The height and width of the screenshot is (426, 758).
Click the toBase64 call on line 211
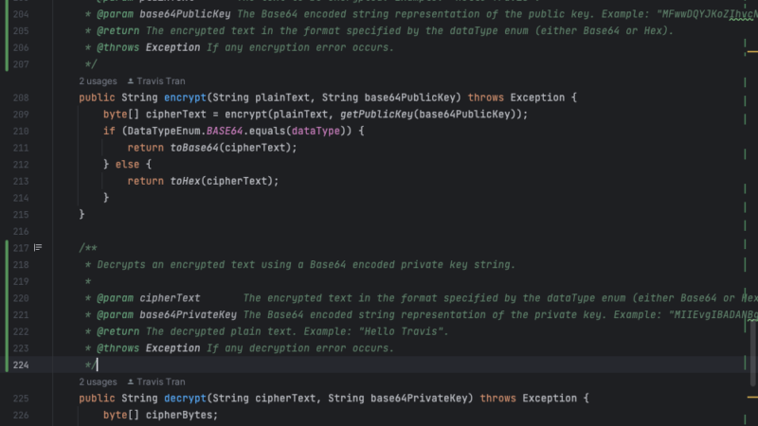tap(194, 148)
